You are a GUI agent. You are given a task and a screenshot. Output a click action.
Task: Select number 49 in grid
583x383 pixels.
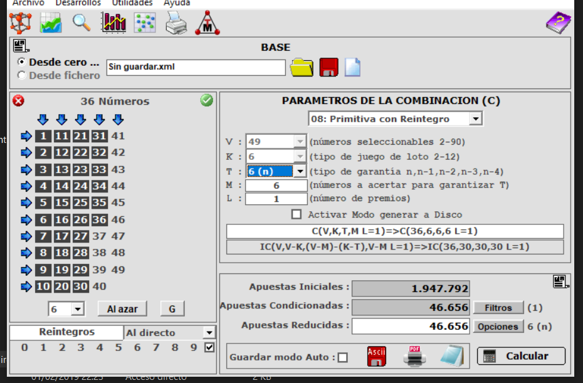[118, 270]
